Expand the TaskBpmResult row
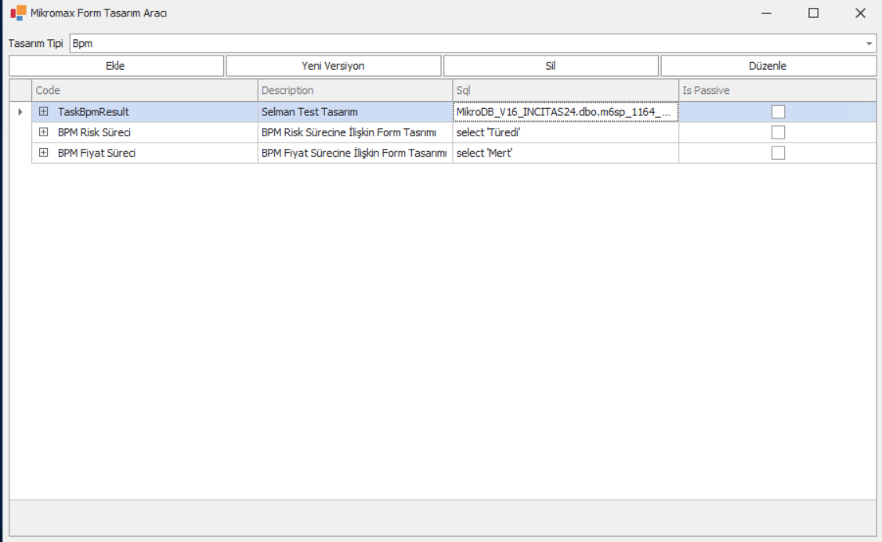The image size is (882, 542). click(x=43, y=111)
